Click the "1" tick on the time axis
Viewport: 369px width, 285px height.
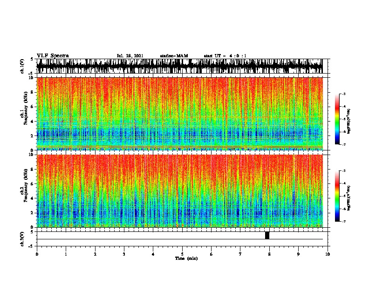(66, 254)
